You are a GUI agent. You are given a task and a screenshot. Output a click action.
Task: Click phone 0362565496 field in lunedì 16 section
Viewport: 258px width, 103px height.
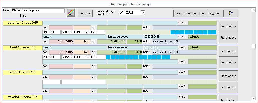pos(161,48)
